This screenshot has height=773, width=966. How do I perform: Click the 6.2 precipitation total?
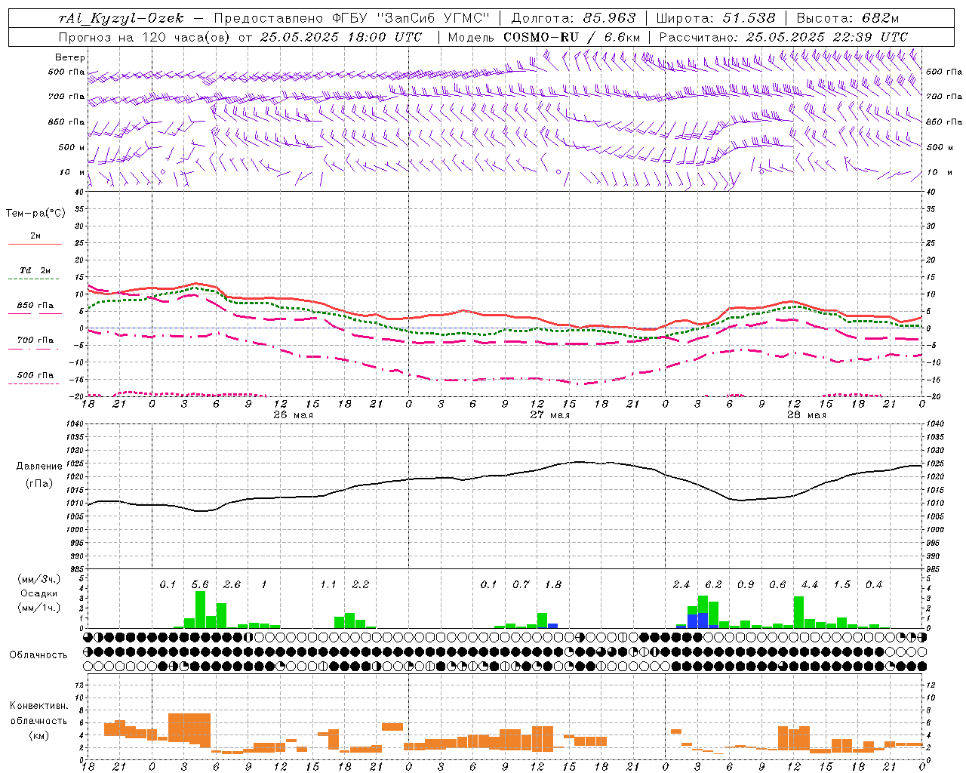click(714, 584)
